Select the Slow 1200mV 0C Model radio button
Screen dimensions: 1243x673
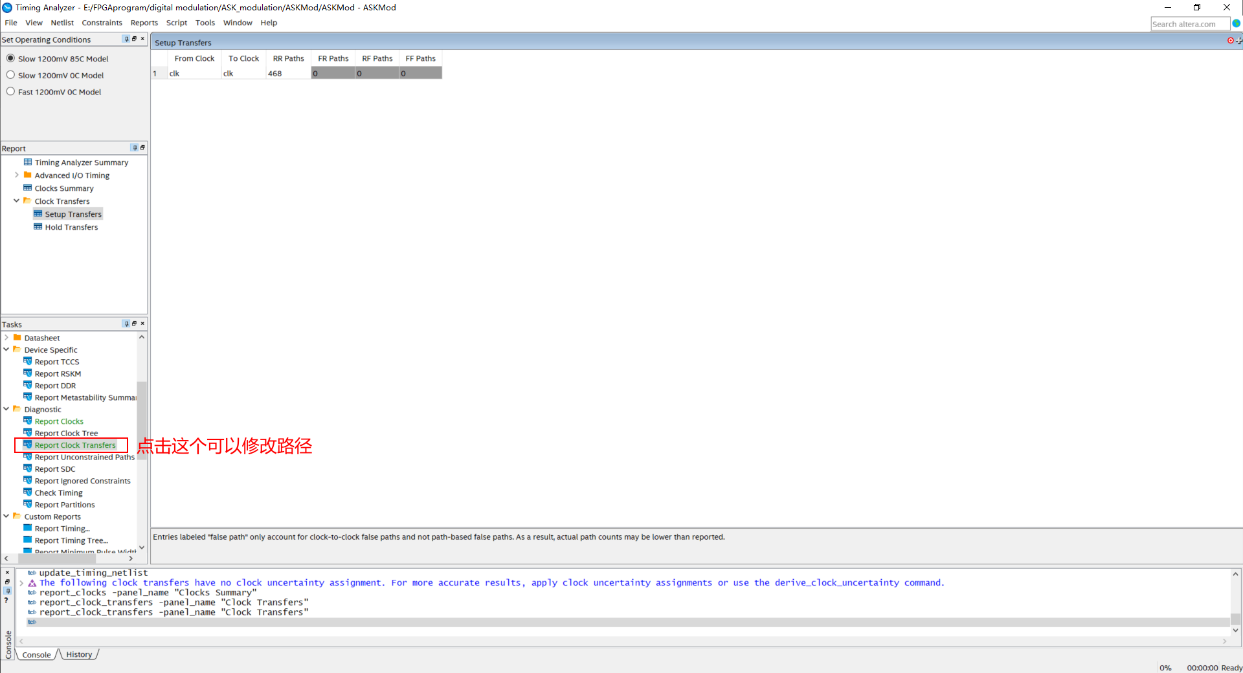[10, 74]
